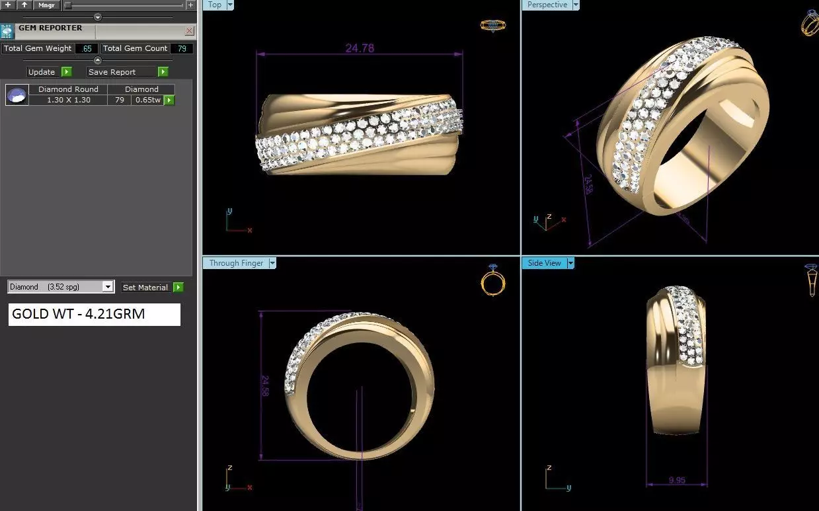Click the 9.95 dimension in Side View
This screenshot has width=819, height=511.
tap(677, 481)
